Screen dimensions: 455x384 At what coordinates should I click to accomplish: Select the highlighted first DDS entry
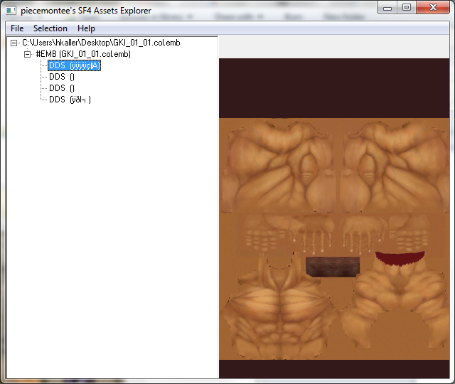(x=74, y=65)
